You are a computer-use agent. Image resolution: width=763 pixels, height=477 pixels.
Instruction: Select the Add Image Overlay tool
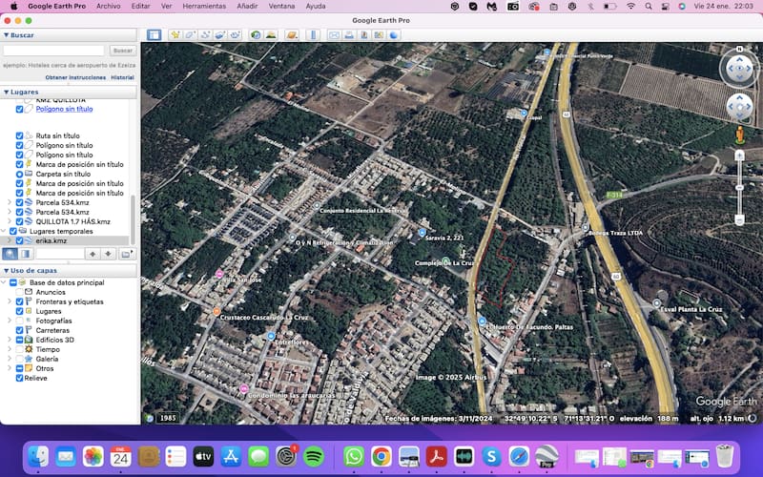pos(220,35)
